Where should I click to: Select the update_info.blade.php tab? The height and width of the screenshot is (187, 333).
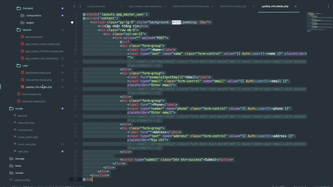coord(275,6)
